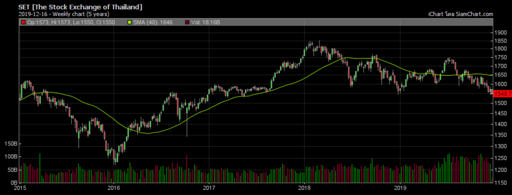Image resolution: width=512 pixels, height=195 pixels.
Task: Click the 2019 year label on time axis
Action: pos(400,188)
